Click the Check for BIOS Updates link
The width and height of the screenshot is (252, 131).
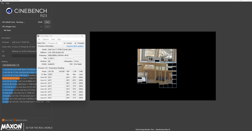tap(75, 46)
